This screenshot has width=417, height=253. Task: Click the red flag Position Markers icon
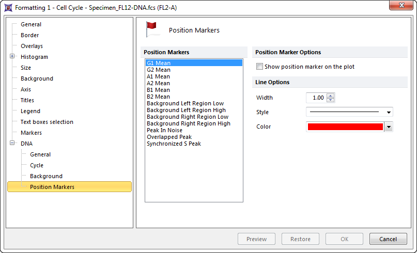coord(151,29)
